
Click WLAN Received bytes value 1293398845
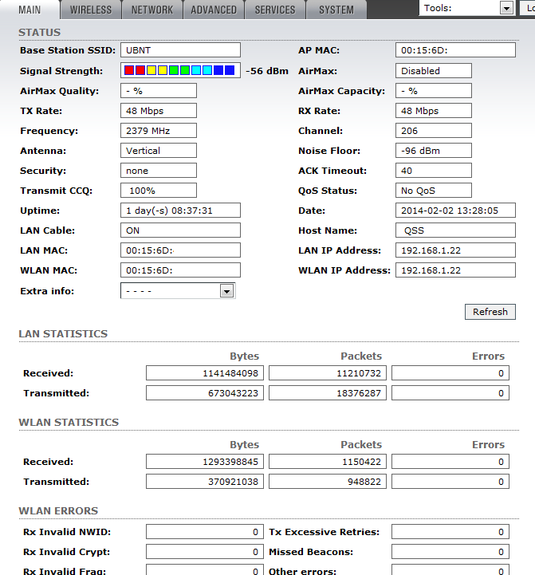tap(205, 461)
